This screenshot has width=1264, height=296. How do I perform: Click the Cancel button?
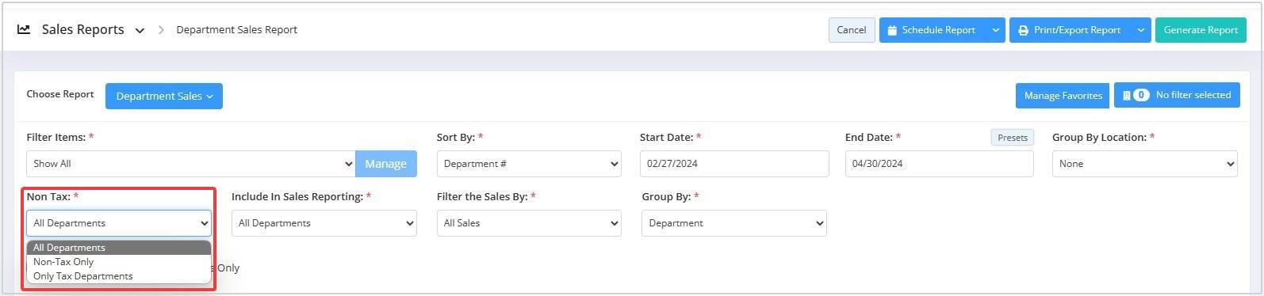point(852,30)
